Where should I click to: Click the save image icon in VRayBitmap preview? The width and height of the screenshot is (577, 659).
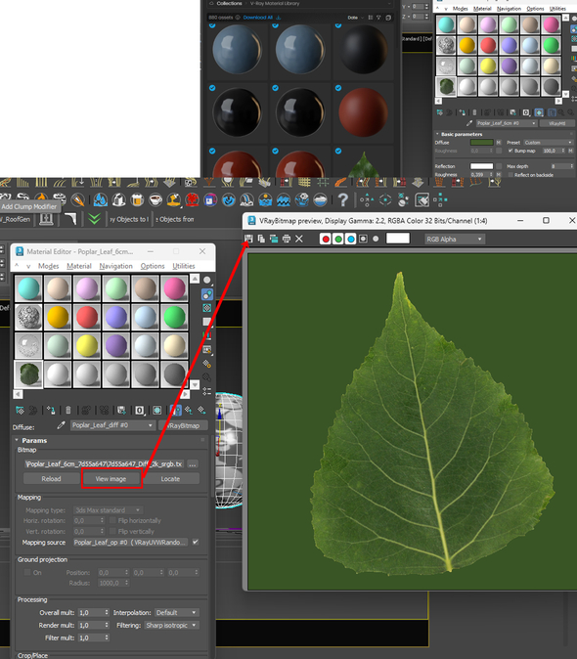click(x=248, y=239)
